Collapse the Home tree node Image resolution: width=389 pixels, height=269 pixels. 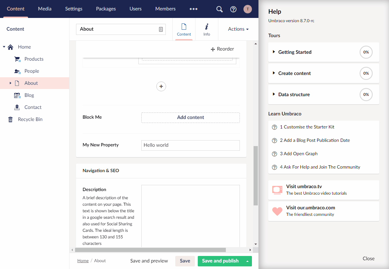point(3,47)
